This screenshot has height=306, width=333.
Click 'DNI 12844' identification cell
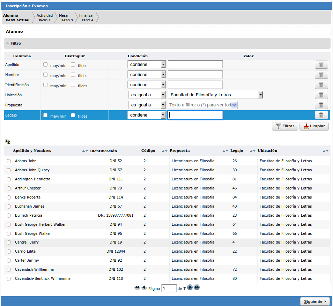[x=116, y=252]
